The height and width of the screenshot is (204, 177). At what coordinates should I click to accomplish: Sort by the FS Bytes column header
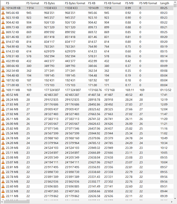[53, 3]
